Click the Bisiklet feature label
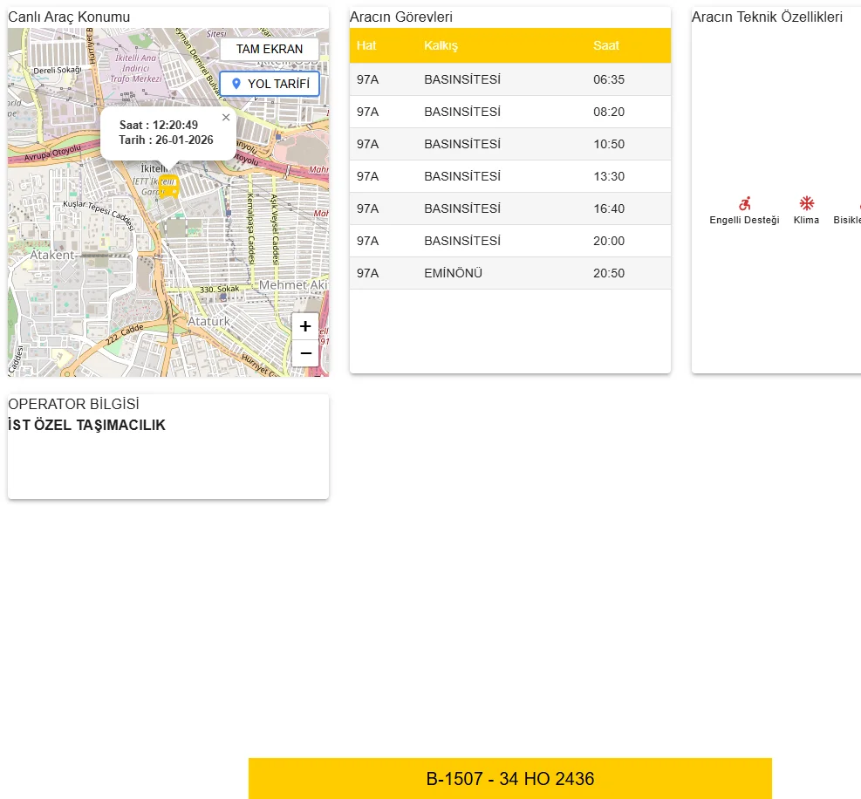This screenshot has width=861, height=799. point(847,220)
